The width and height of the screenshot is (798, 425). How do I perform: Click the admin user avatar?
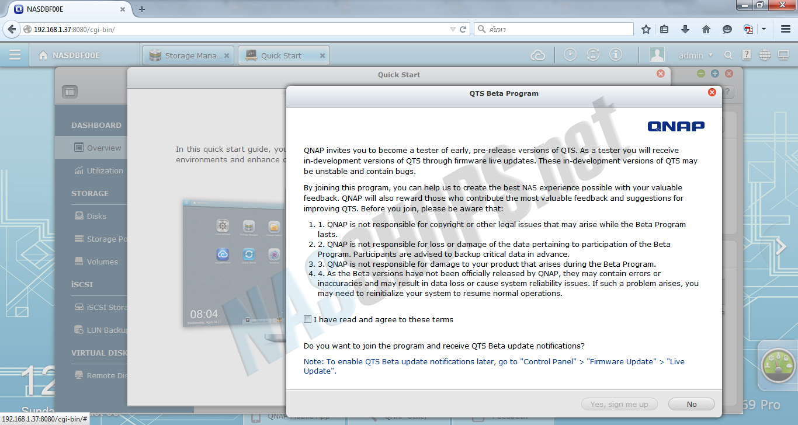click(657, 55)
